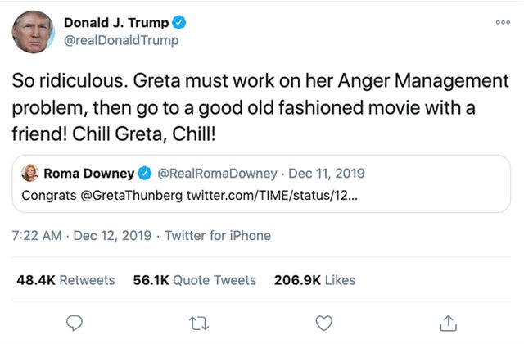Screen dimensions: 524x344
Task: Click Roma Downey's small avatar
Action: coord(32,174)
